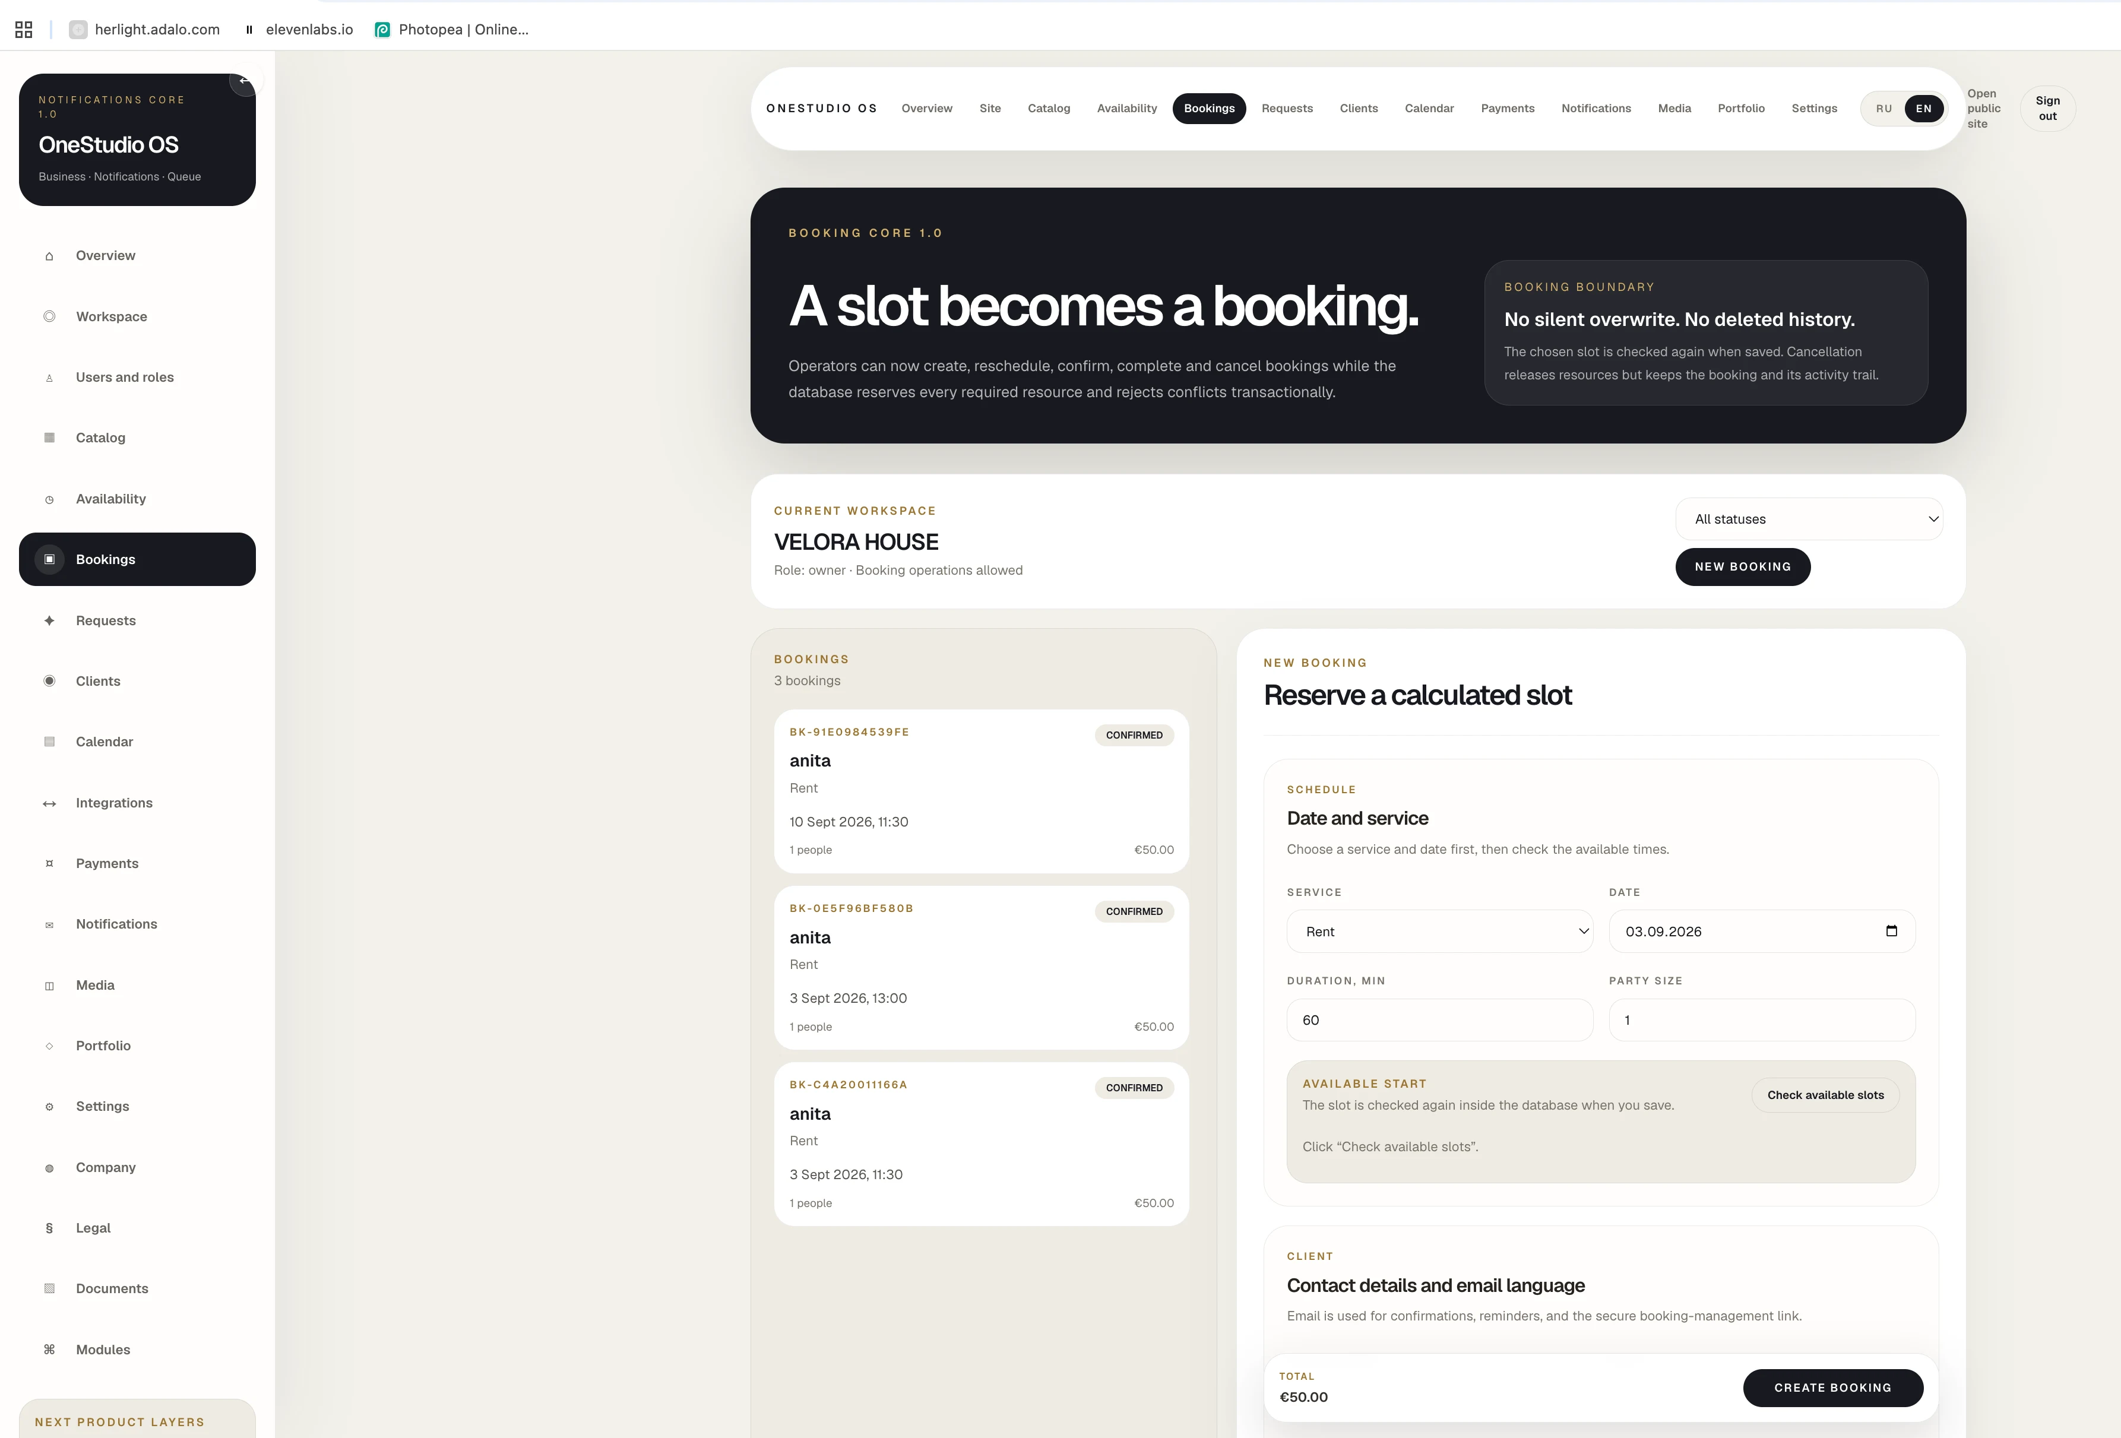Click the Date field showing 03.09.2026
The width and height of the screenshot is (2121, 1438).
[x=1761, y=932]
